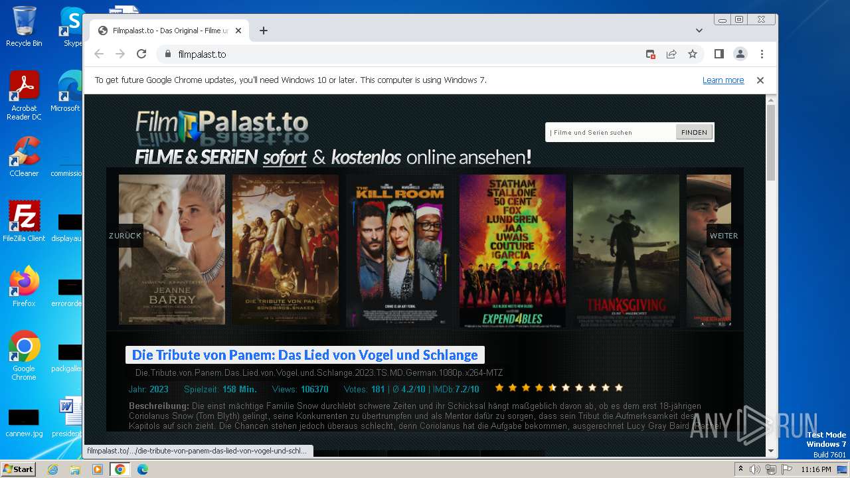Open the Acrobat Reader DC desktop icon
Viewport: 850px width, 478px height.
pyautogui.click(x=24, y=96)
